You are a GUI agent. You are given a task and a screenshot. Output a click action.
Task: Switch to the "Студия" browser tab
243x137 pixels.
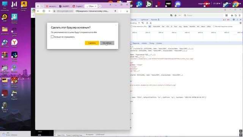click(x=78, y=6)
